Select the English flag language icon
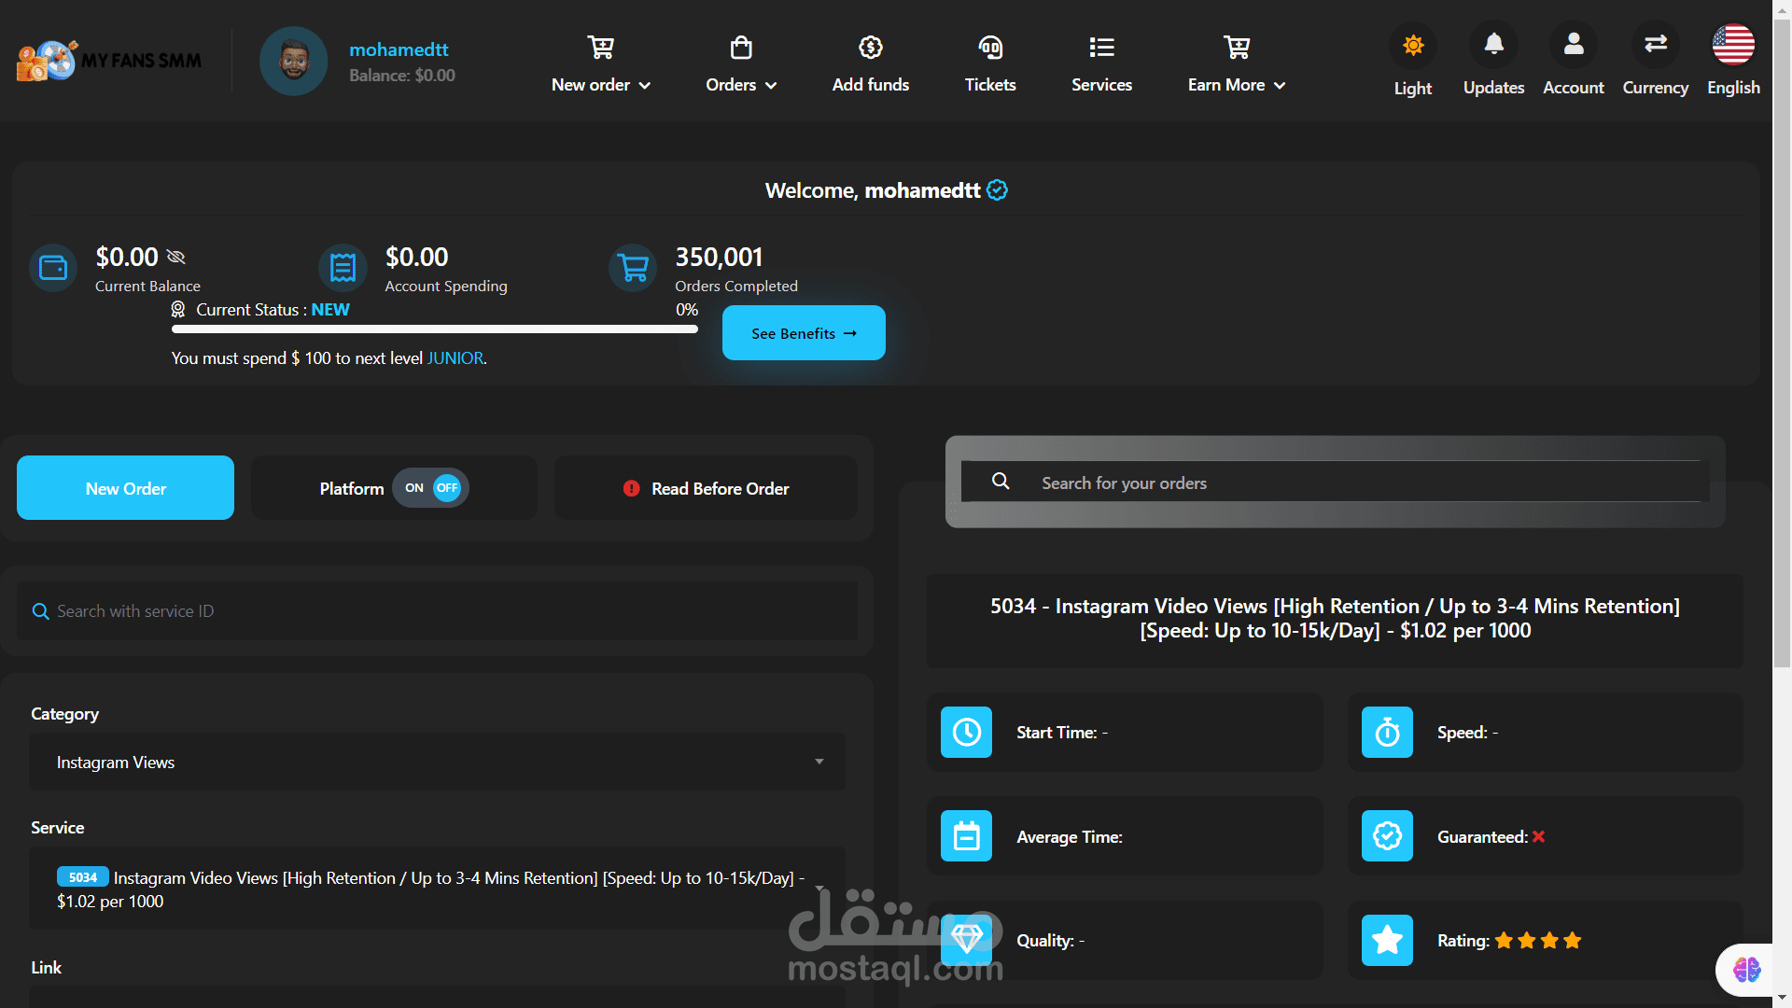This screenshot has height=1008, width=1792. click(x=1733, y=45)
